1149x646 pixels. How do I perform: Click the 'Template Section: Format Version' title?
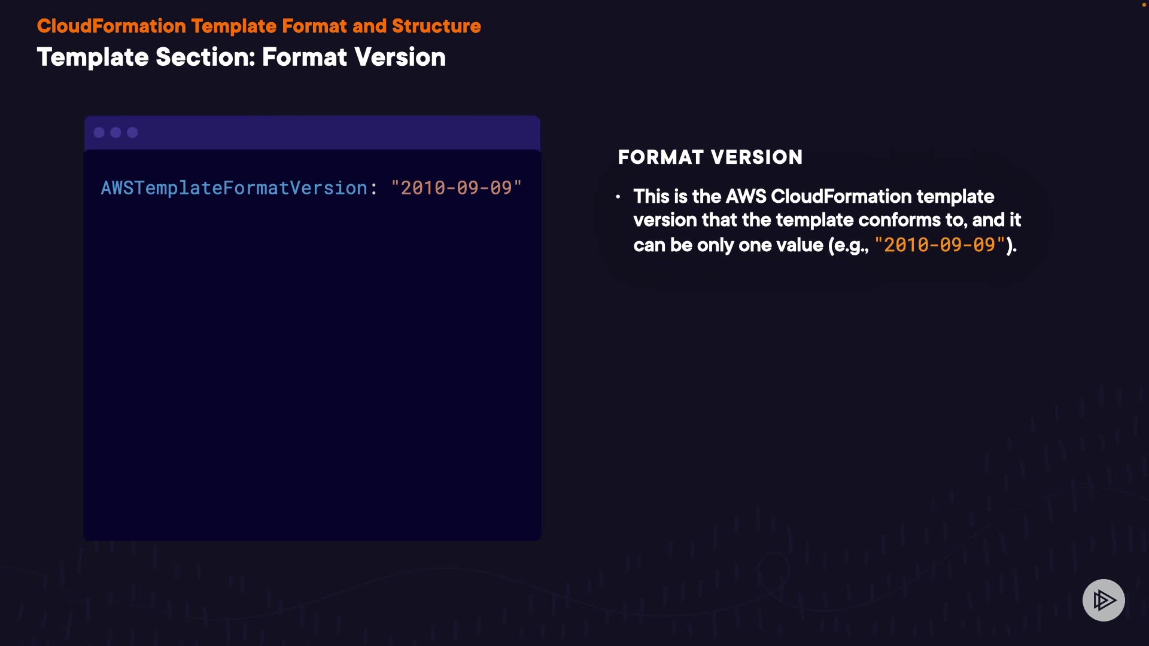tap(241, 57)
